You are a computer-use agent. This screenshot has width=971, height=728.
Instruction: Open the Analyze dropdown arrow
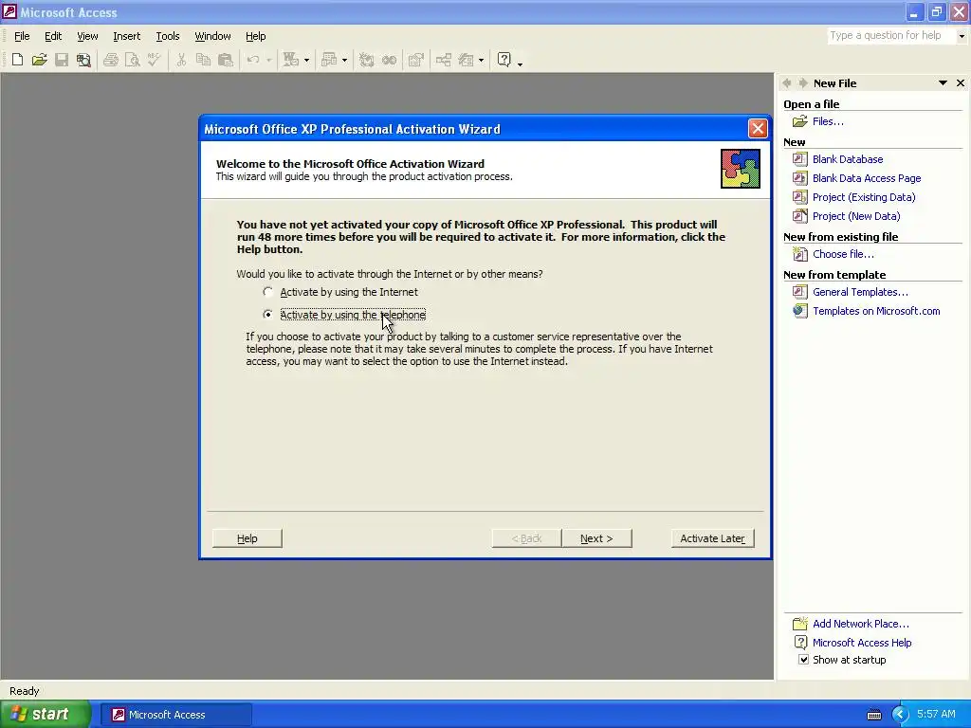(x=345, y=60)
